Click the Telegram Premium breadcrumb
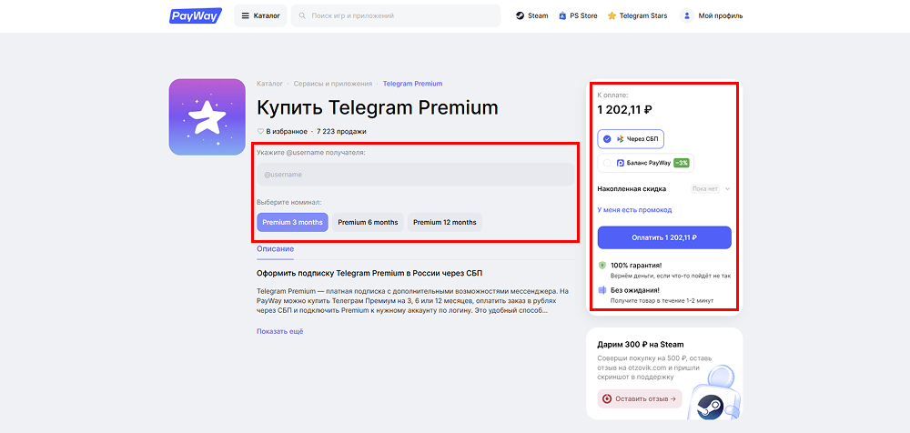 [x=412, y=84]
